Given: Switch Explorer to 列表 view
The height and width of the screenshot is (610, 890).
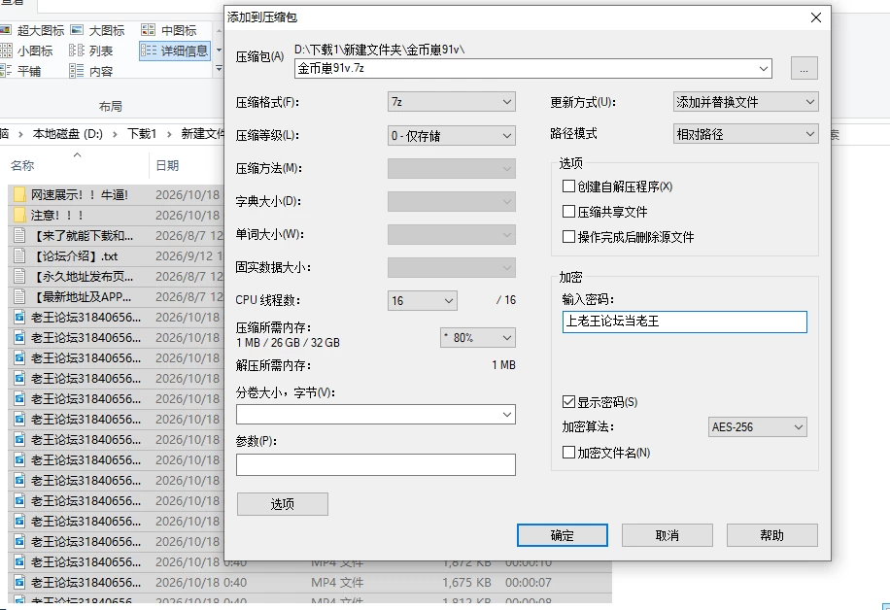Looking at the screenshot, I should [x=90, y=51].
